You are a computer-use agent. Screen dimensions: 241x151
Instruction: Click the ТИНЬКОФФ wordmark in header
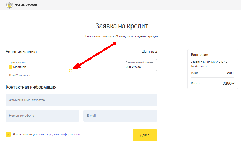click(x=26, y=5)
